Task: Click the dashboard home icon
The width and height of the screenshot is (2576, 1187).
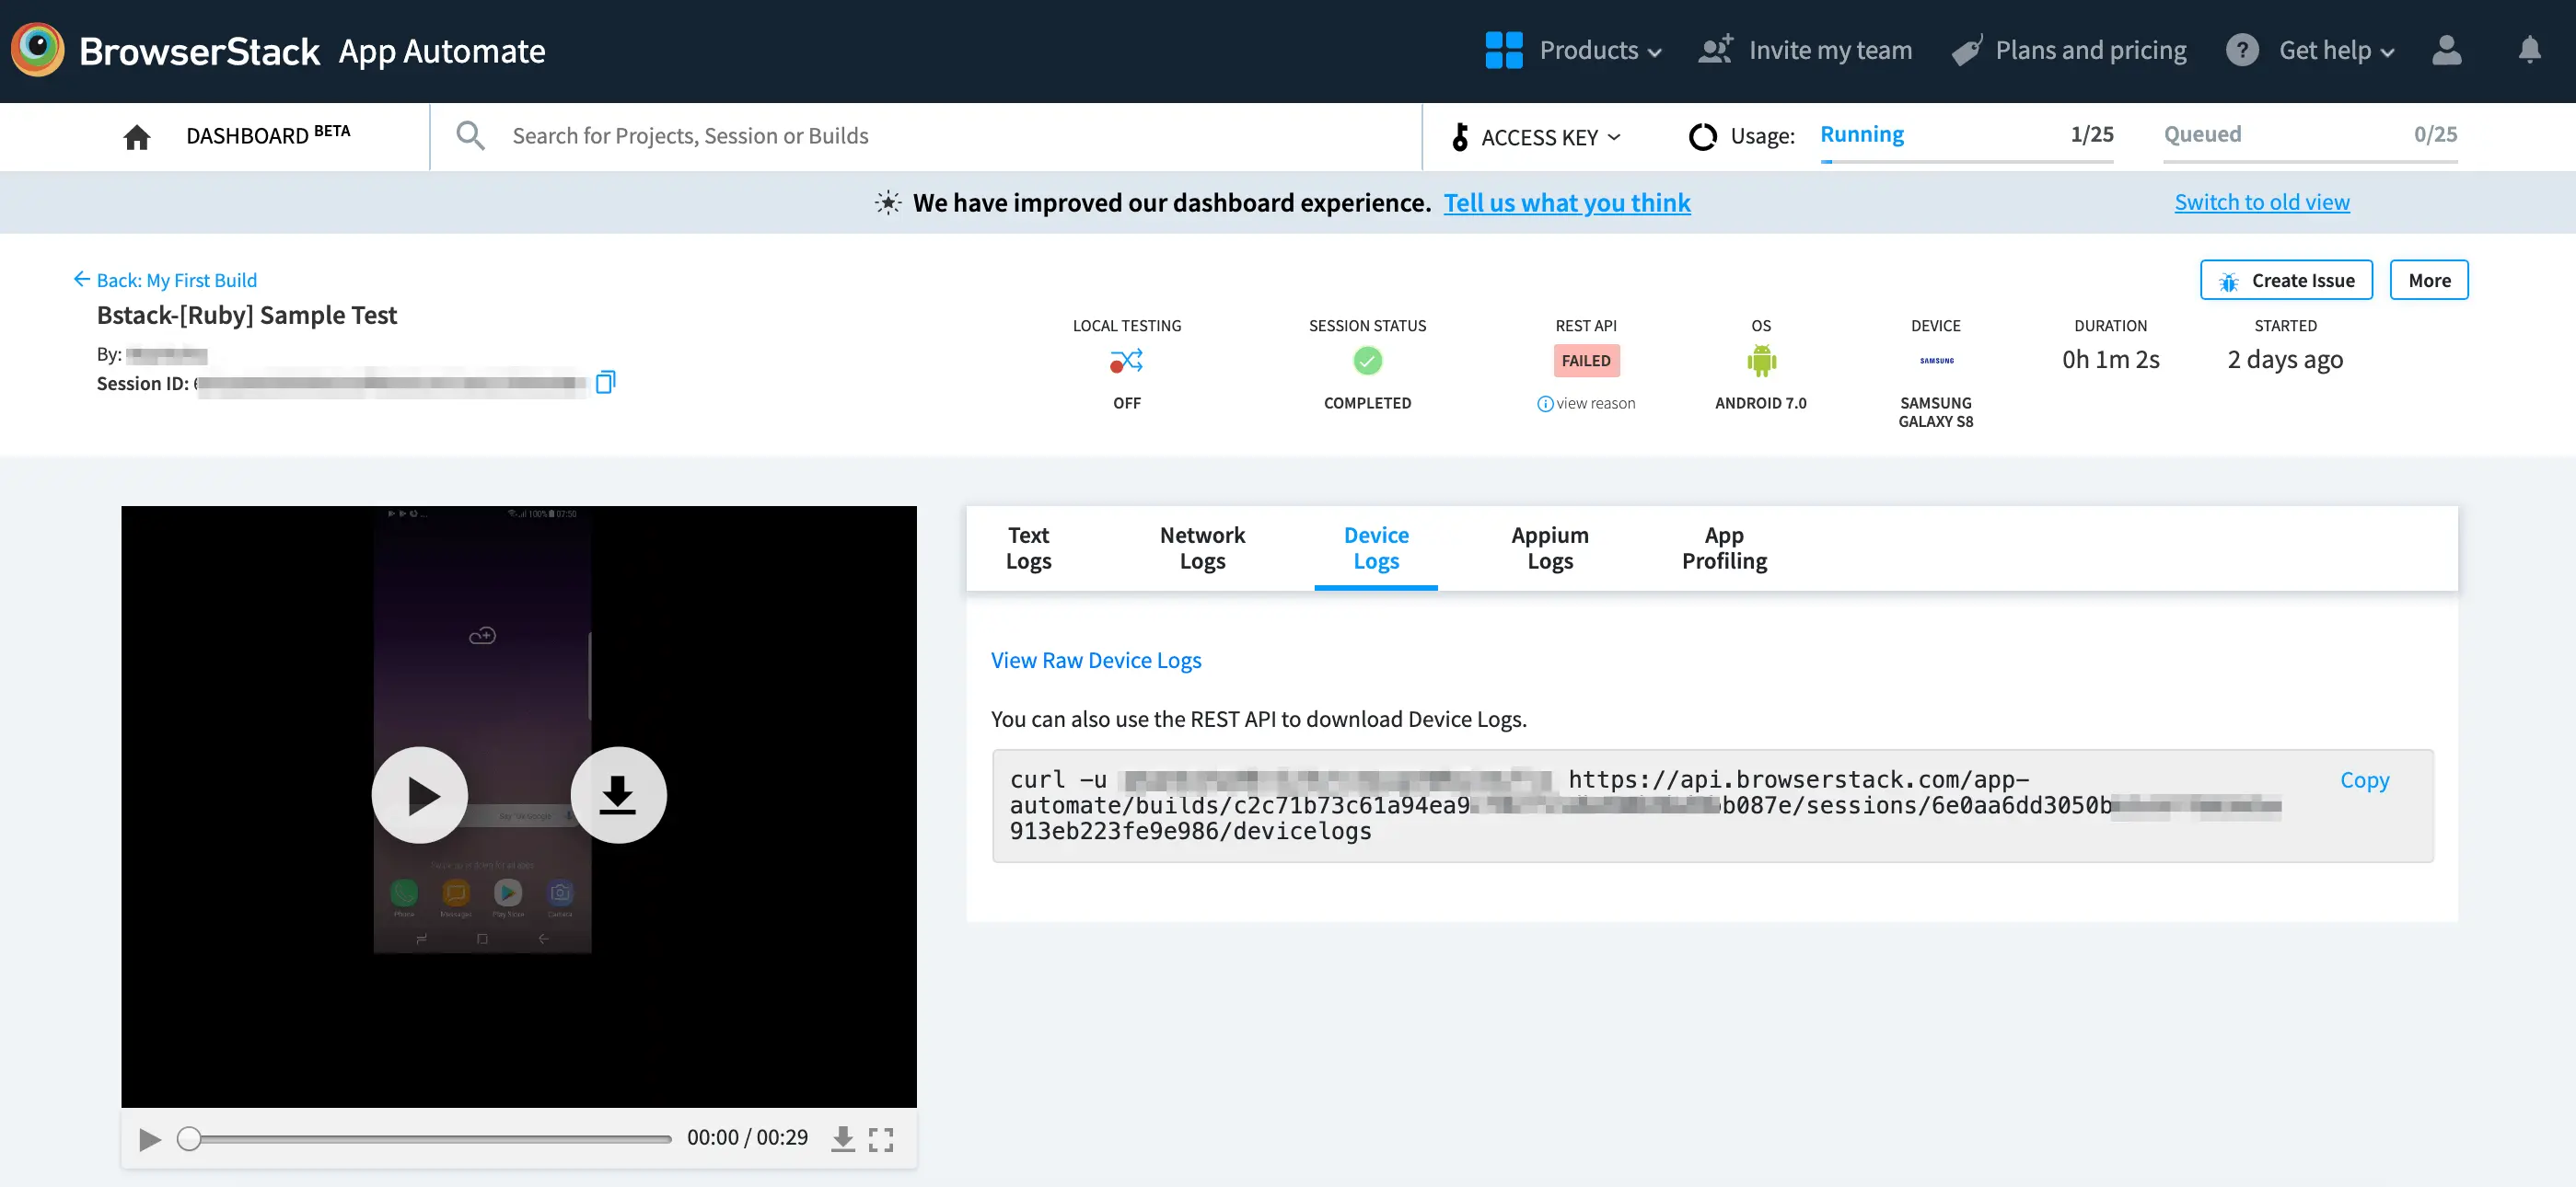Action: (137, 137)
